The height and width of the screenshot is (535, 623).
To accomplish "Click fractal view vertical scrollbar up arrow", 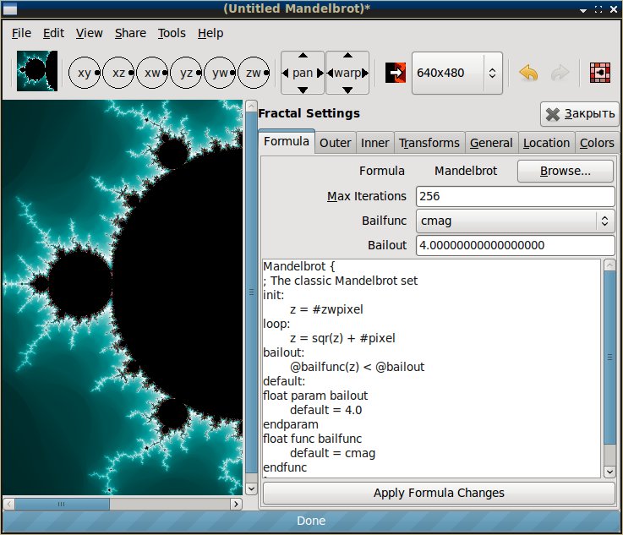I will [x=251, y=106].
